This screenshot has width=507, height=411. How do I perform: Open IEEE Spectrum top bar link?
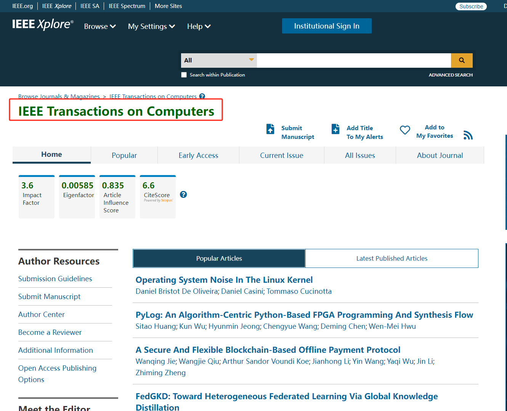click(127, 6)
